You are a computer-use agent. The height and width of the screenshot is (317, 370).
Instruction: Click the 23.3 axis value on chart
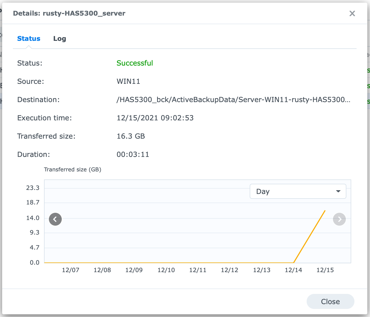click(x=33, y=188)
